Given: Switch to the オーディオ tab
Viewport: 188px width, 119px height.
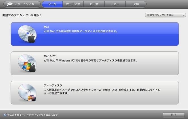Looking at the screenshot, I should [x=73, y=4].
